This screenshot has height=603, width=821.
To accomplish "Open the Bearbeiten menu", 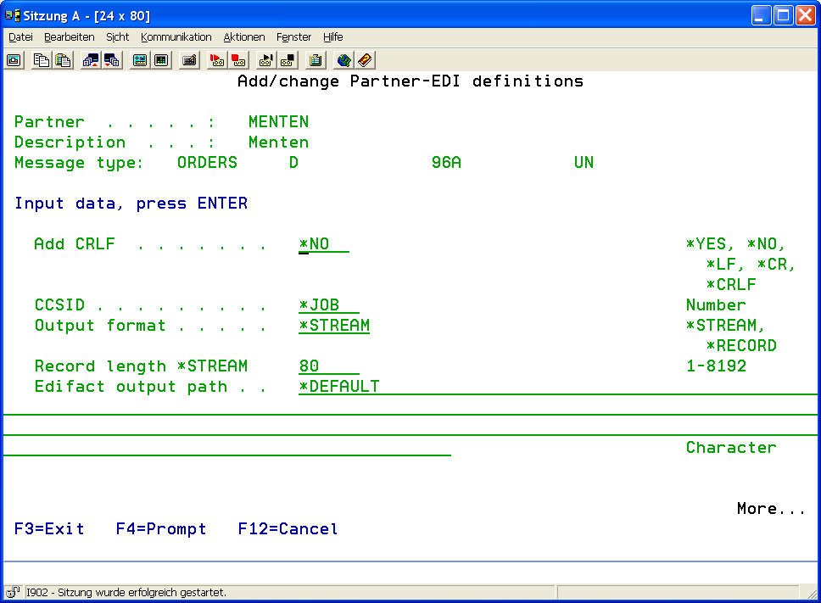I will tap(70, 37).
